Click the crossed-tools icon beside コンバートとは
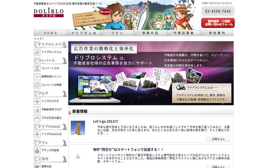268x168 pixels. (37, 68)
